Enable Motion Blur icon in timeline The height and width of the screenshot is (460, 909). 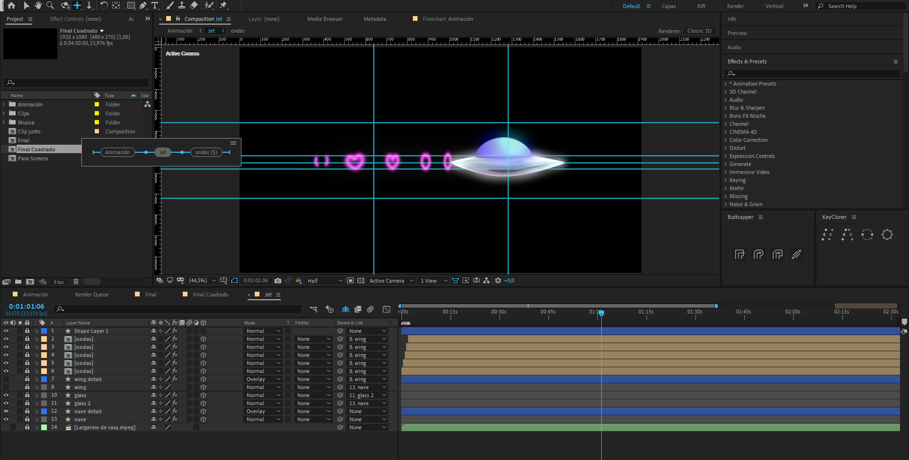(x=370, y=309)
